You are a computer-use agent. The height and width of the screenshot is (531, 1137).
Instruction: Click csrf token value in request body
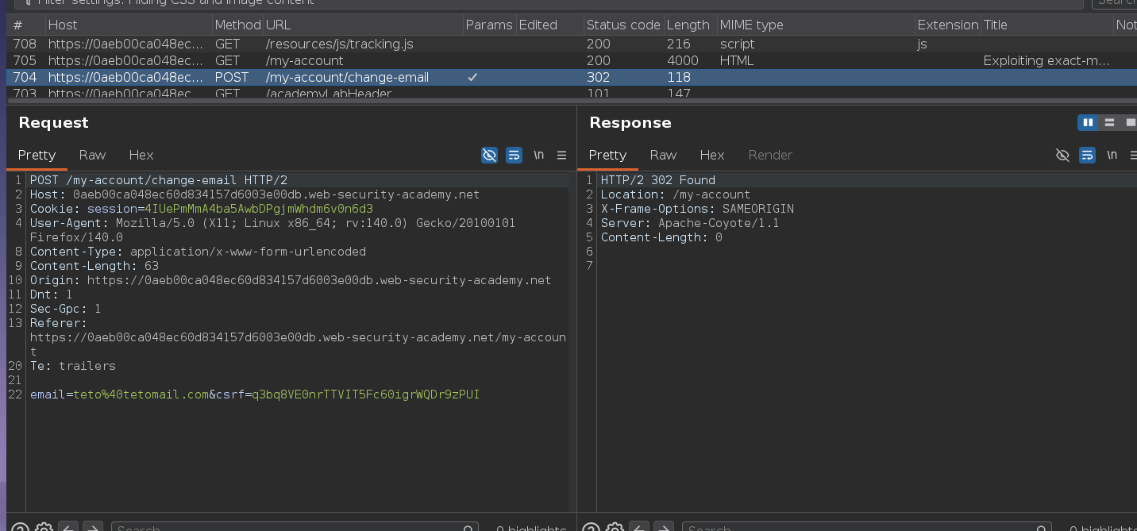tap(366, 394)
